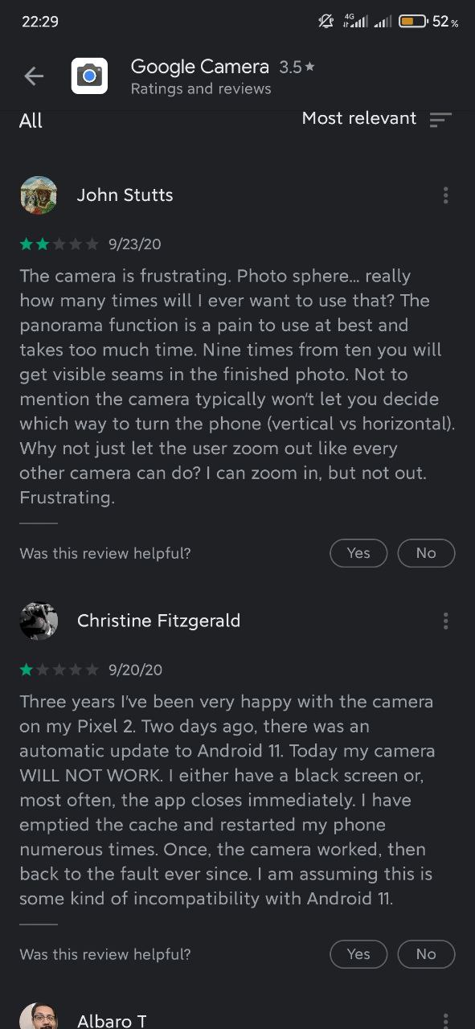
Task: Mark John Stutts review helpful with Yes
Action: coord(358,553)
